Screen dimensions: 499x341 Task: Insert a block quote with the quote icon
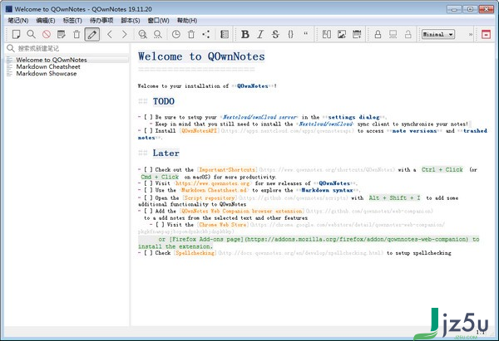pyautogui.click(x=306, y=33)
